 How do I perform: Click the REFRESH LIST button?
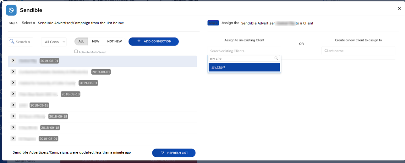(174, 153)
